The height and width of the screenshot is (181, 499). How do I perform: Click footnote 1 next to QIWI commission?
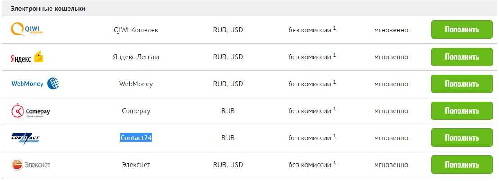click(335, 28)
